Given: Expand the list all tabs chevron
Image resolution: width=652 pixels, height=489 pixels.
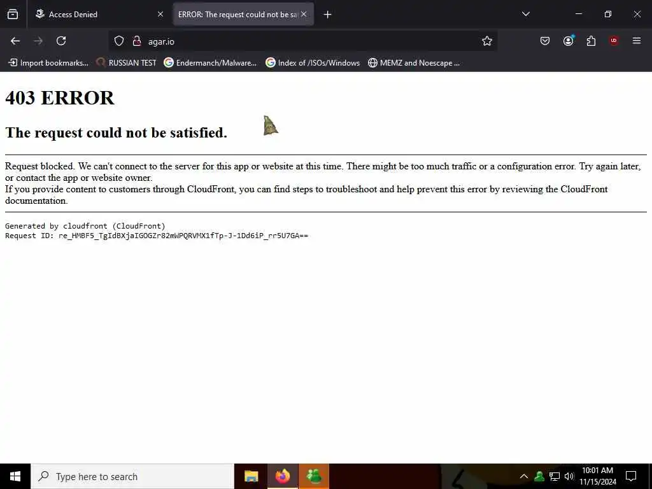Looking at the screenshot, I should tap(525, 14).
